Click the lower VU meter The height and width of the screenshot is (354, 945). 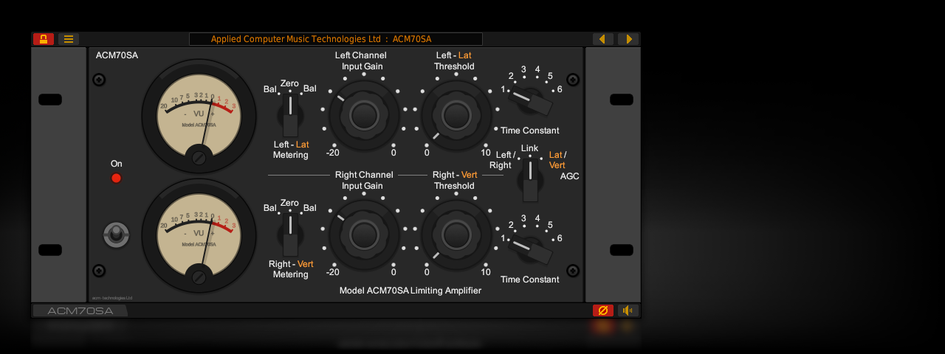pos(199,235)
